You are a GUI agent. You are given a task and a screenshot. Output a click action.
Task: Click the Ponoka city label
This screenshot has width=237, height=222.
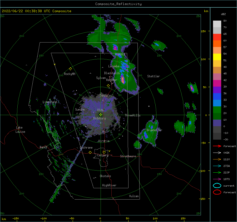(x=120, y=54)
